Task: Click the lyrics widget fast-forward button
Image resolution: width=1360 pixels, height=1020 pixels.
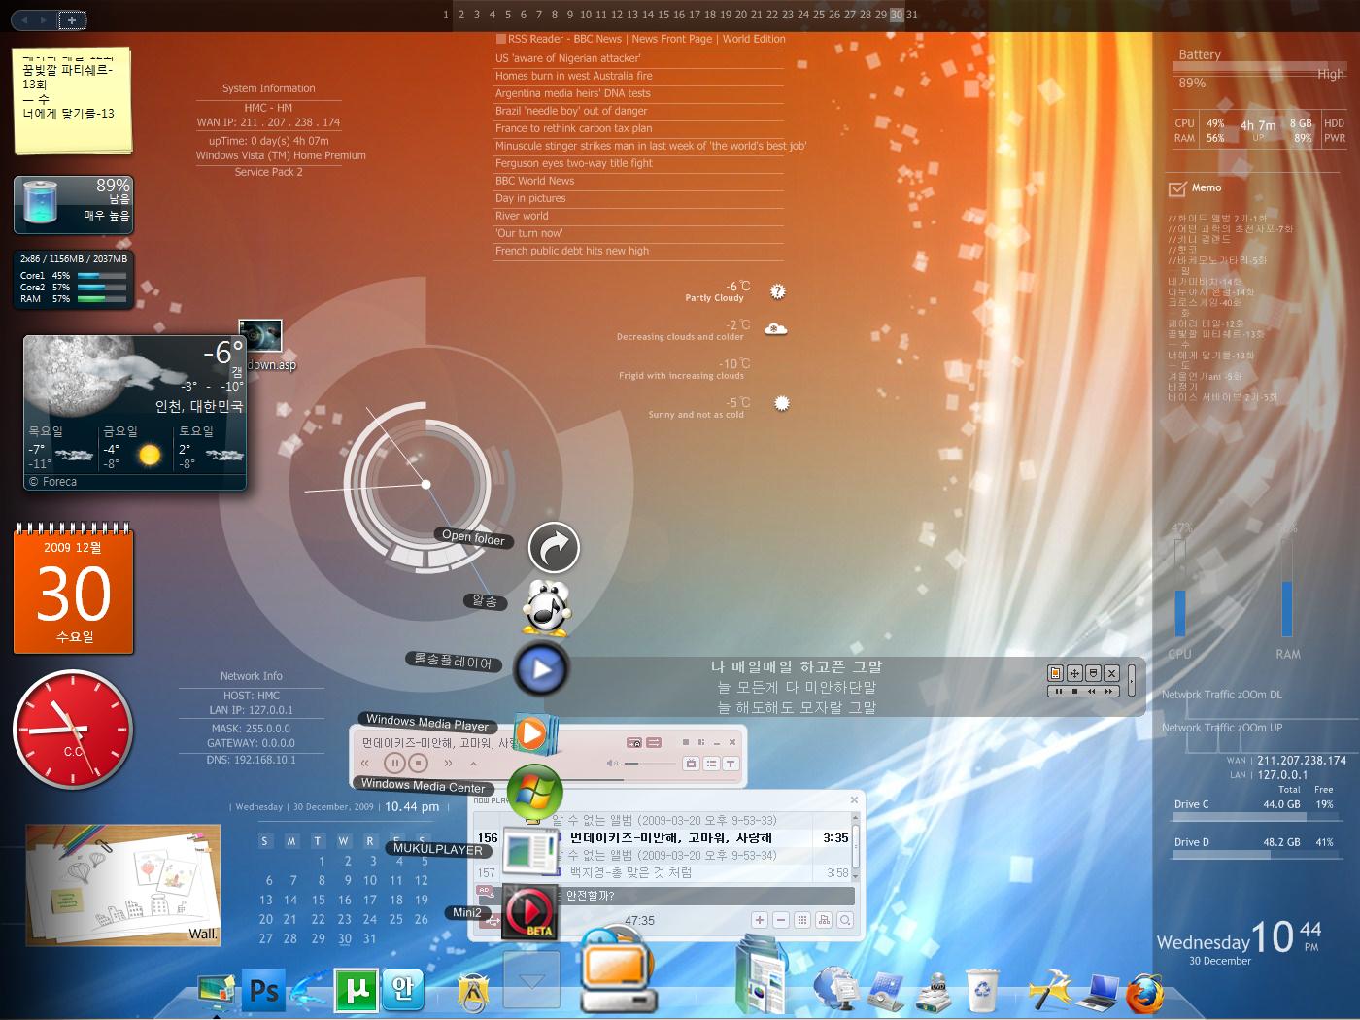Action: point(1108,692)
